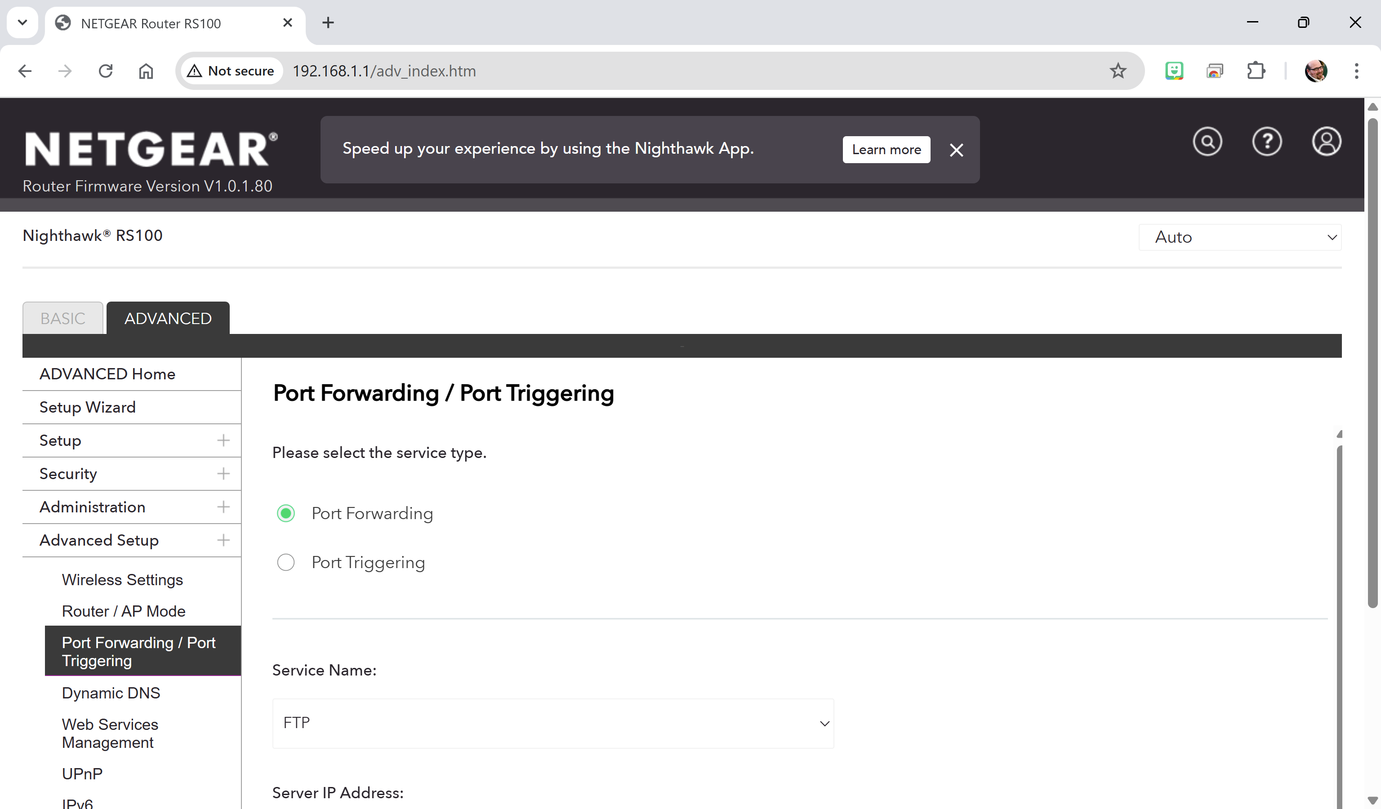
Task: Select the Port Triggering radio button
Action: point(285,563)
